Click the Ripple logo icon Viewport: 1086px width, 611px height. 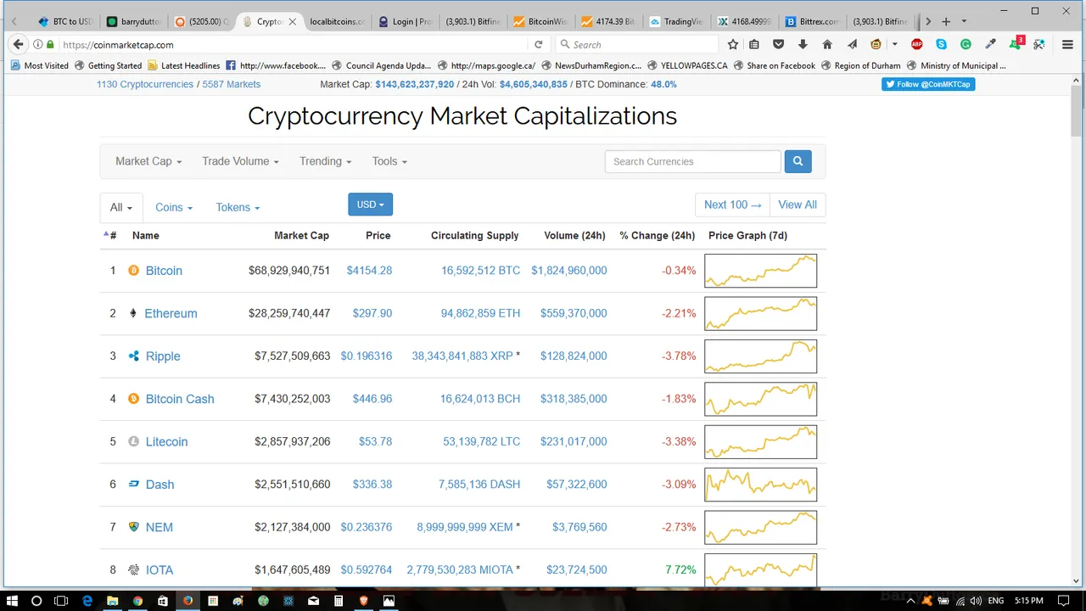(133, 356)
